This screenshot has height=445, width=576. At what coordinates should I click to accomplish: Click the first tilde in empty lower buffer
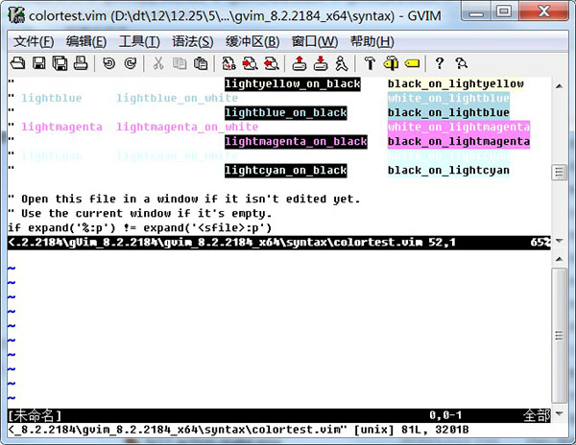pyautogui.click(x=12, y=269)
